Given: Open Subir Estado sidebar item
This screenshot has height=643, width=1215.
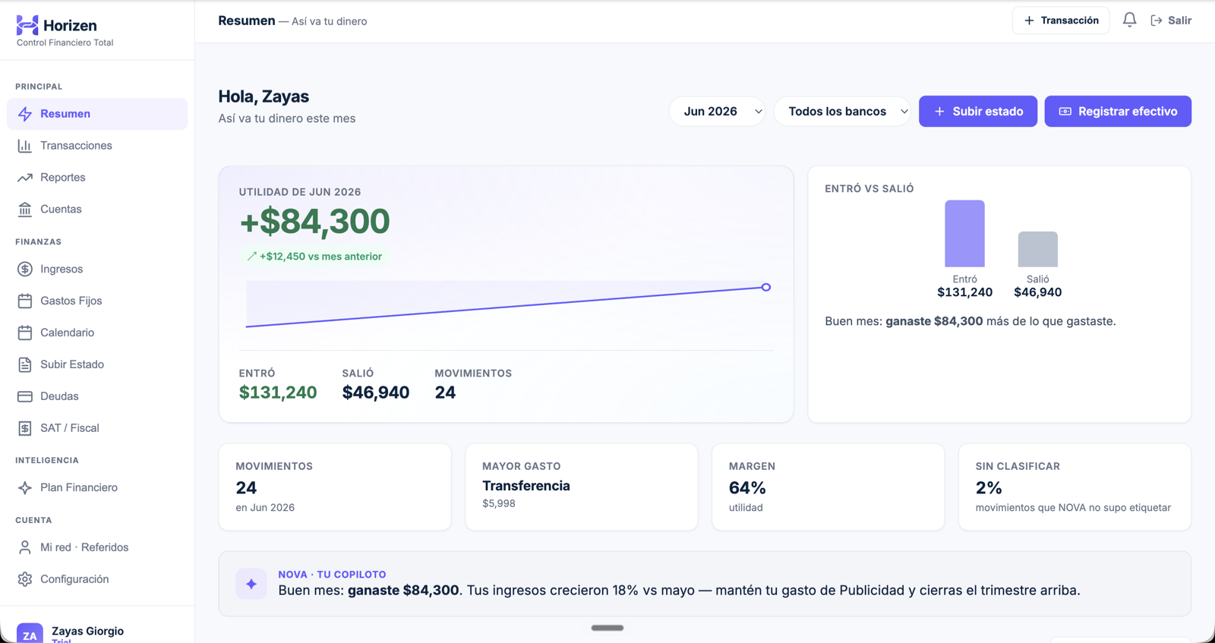Looking at the screenshot, I should pos(97,365).
